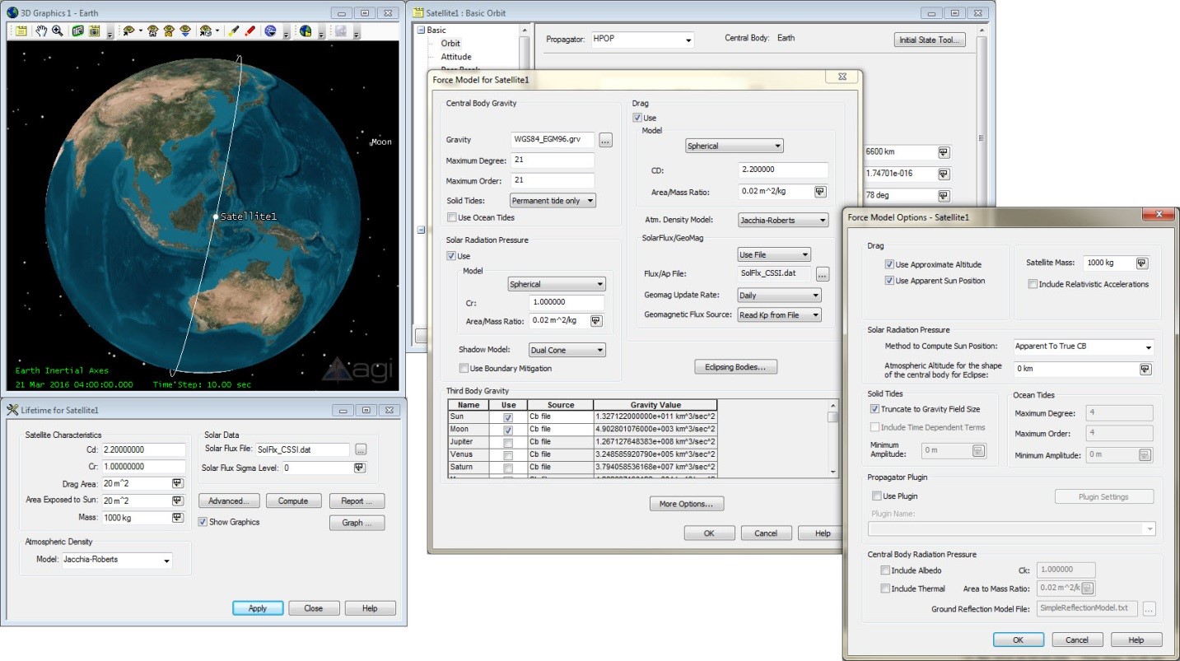The height and width of the screenshot is (661, 1180).
Task: Click unit button beside 78 deg field
Action: pos(944,196)
